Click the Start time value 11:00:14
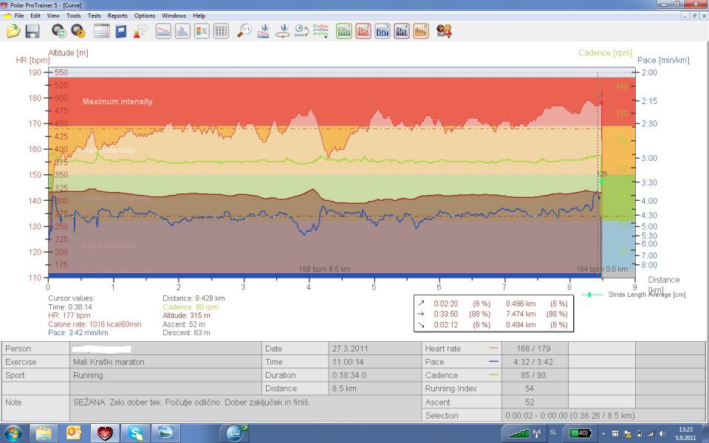 pos(349,362)
